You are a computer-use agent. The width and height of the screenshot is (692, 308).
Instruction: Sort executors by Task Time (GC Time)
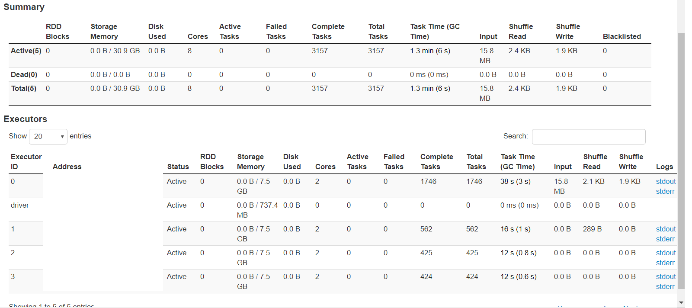coord(518,162)
